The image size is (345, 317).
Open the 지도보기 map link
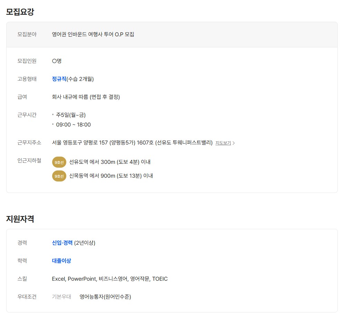point(223,143)
